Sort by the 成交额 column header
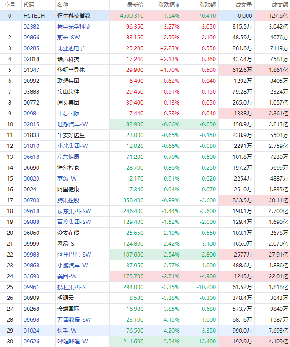Viewport: 290px width, 347px height. [280, 5]
